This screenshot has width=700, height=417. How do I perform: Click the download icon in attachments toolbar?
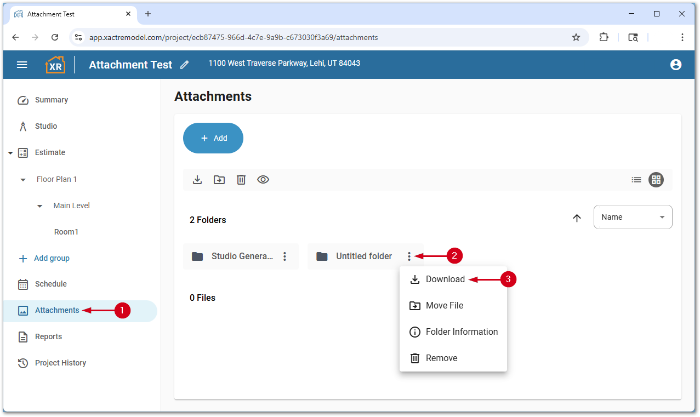coord(197,180)
